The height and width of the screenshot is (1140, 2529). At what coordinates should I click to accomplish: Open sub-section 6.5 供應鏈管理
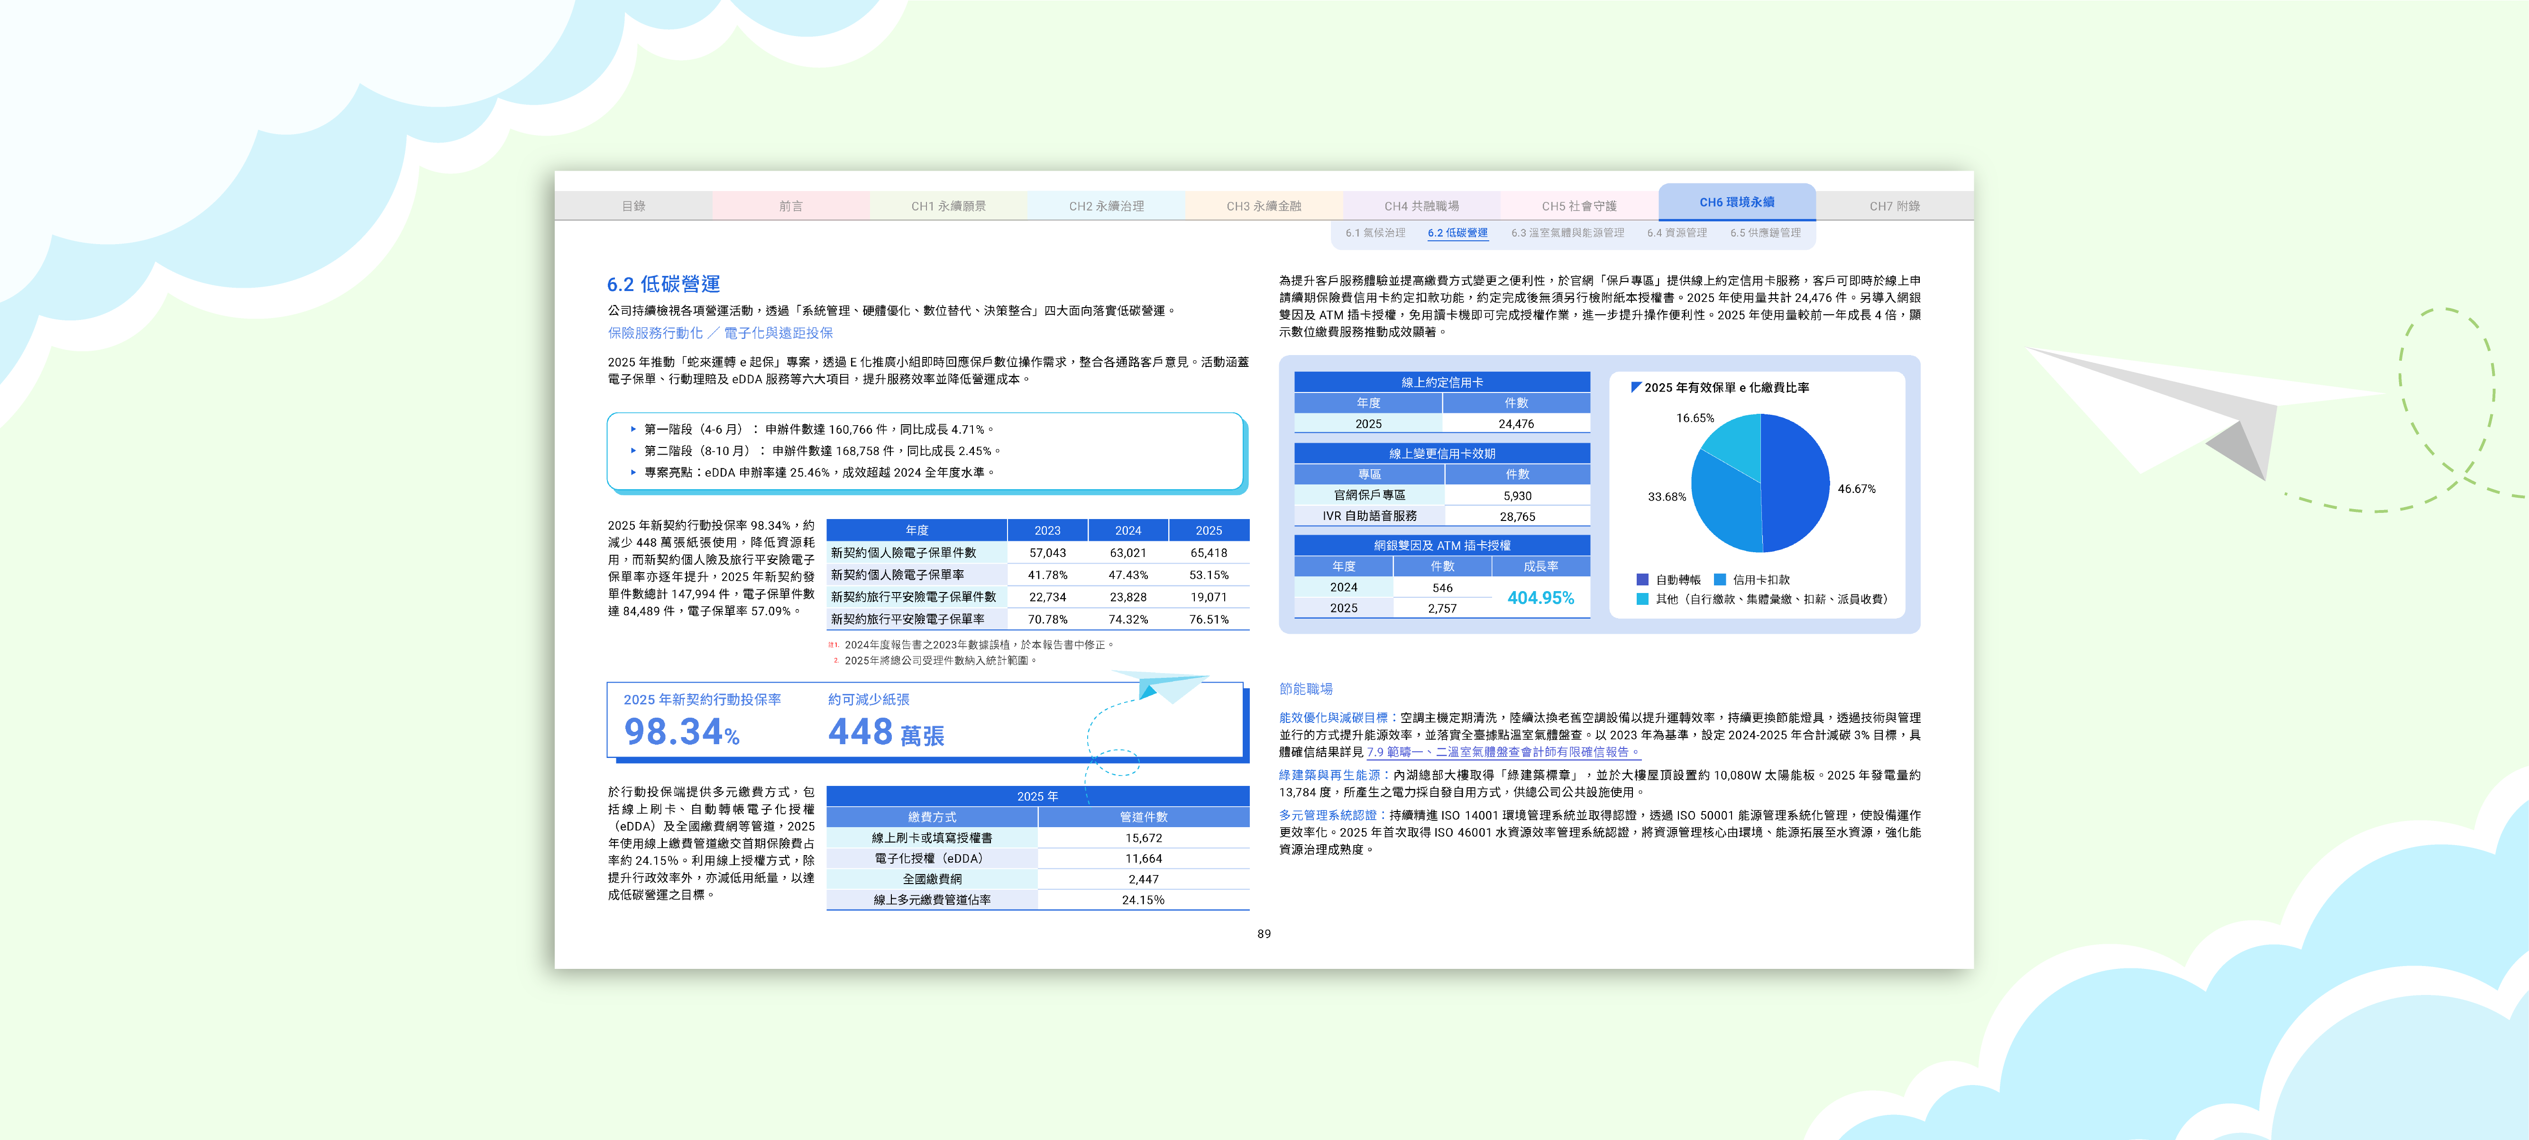1765,234
